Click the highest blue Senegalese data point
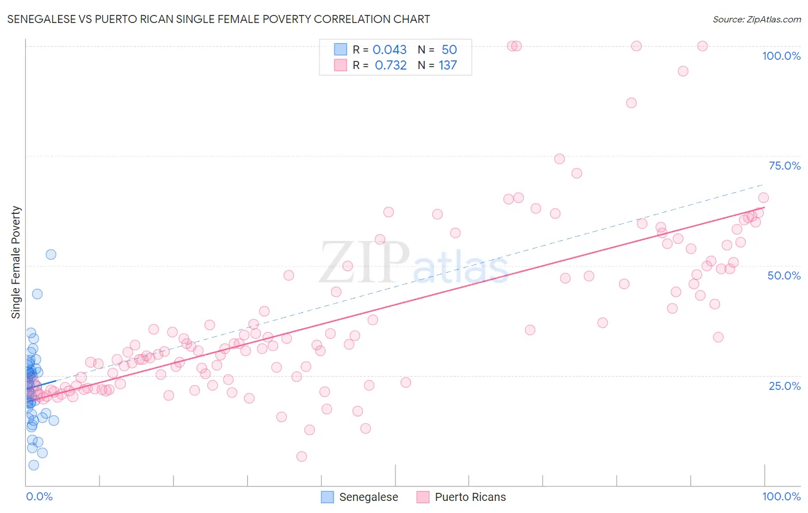Viewport: 808px width, 513px height. tap(51, 254)
